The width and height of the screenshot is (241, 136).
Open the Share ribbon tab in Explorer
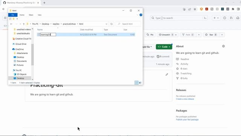pos(31,15)
